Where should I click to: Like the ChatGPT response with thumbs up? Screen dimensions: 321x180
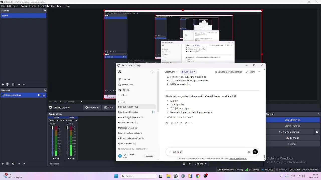pos(172,123)
